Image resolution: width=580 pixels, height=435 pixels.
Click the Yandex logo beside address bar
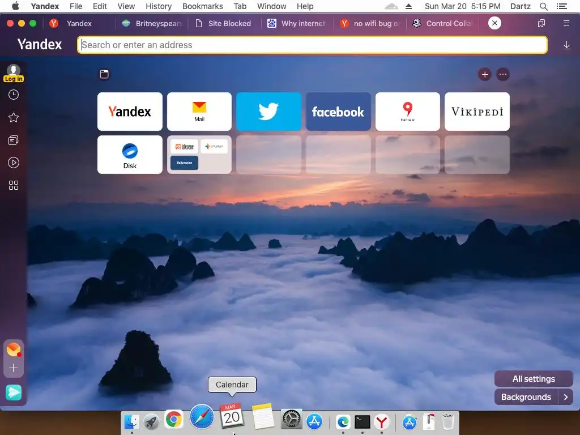point(40,44)
